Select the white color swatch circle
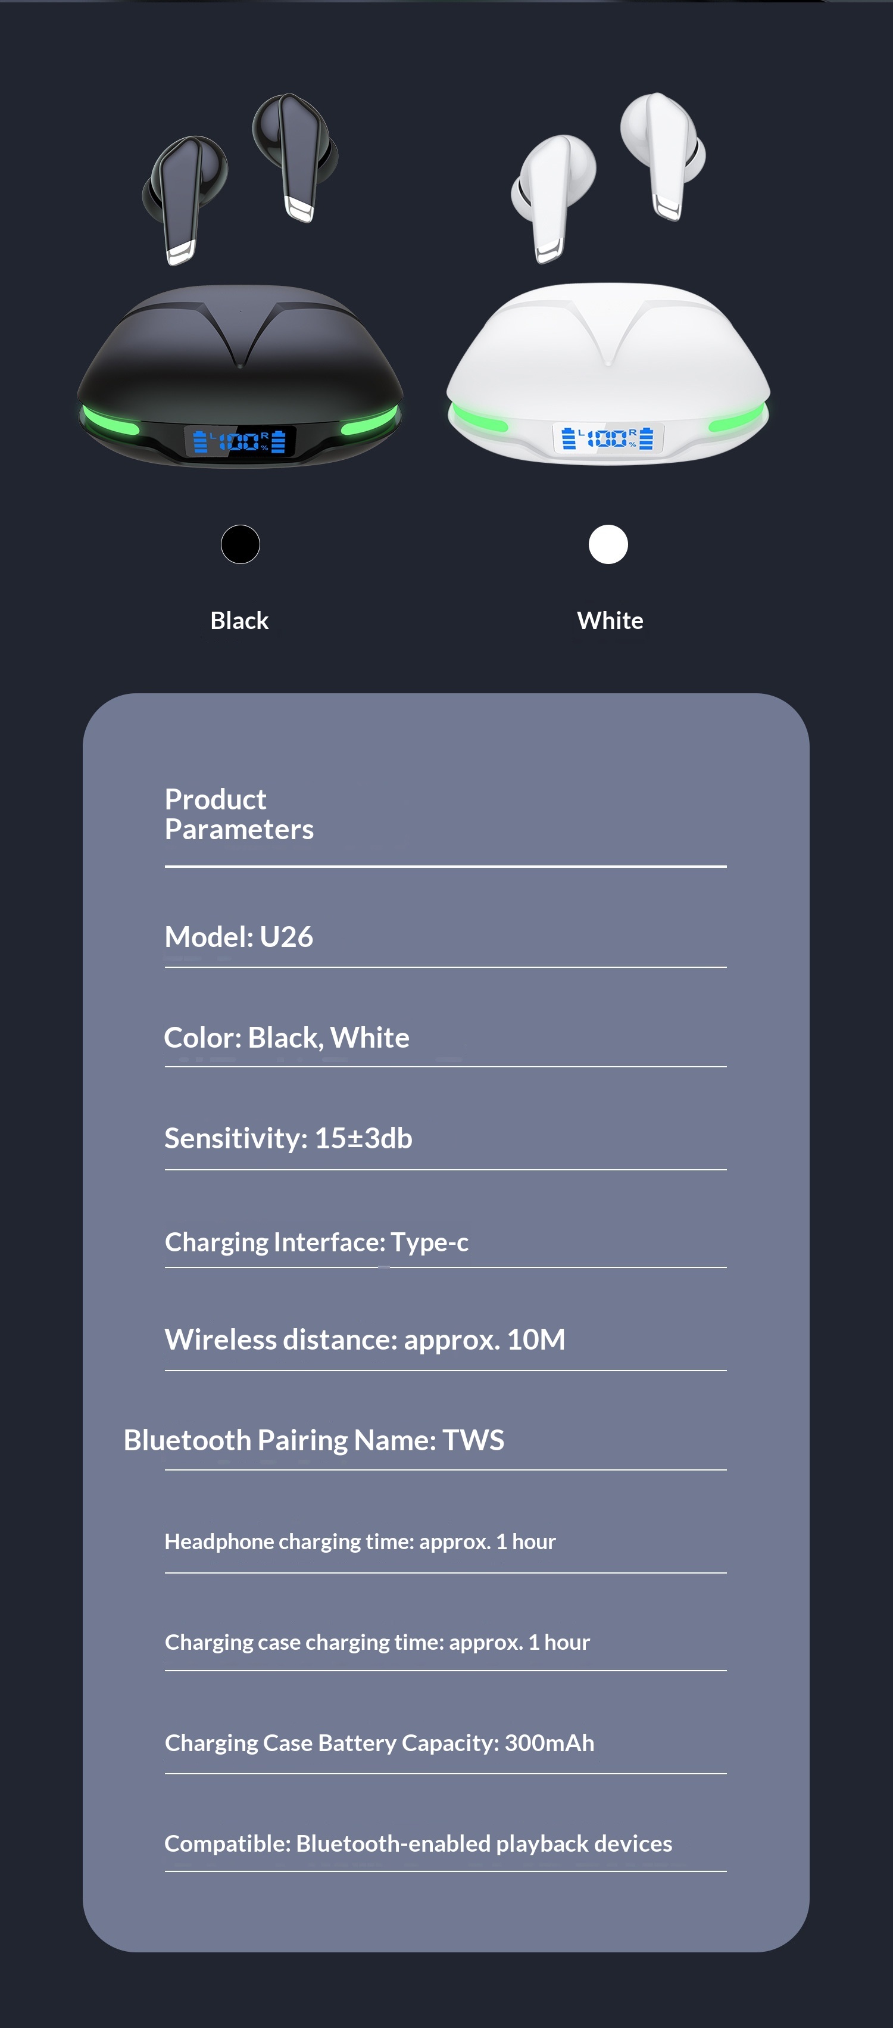 coord(608,544)
